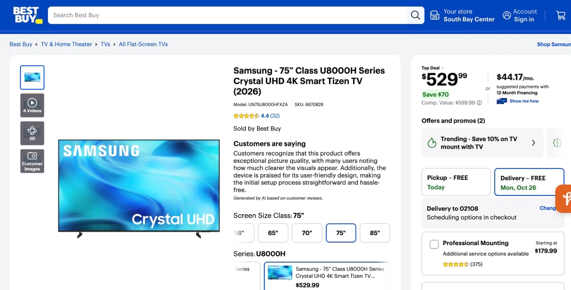The image size is (571, 290).
Task: Click the Account profile icon
Action: 507,15
